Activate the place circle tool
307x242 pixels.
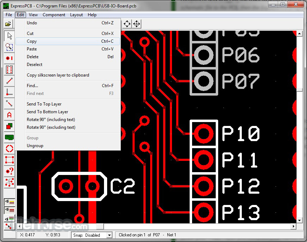pyautogui.click(x=9, y=149)
